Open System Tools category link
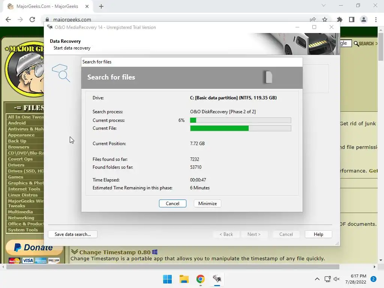The width and height of the screenshot is (384, 288). click(x=23, y=230)
